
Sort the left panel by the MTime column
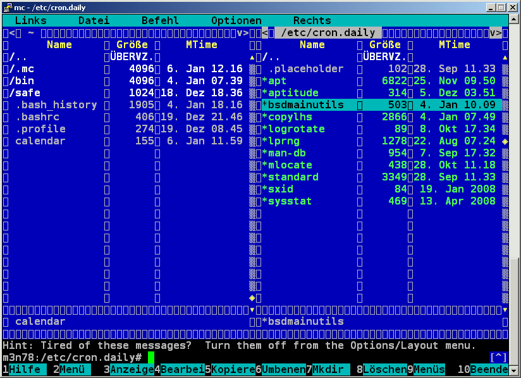[201, 45]
